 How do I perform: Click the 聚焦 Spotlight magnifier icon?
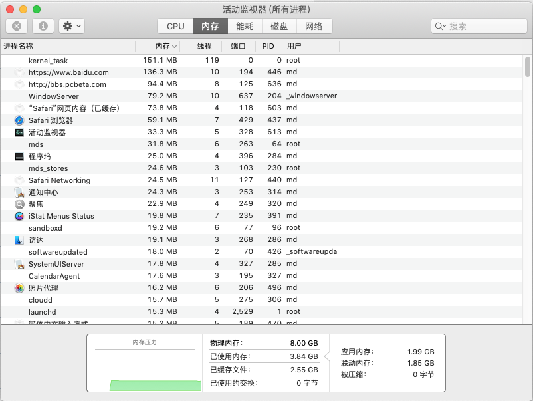[x=19, y=204]
